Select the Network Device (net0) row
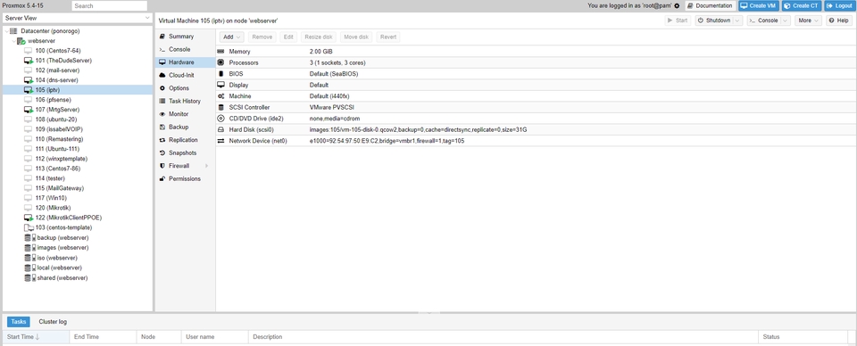This screenshot has width=857, height=346. point(535,141)
